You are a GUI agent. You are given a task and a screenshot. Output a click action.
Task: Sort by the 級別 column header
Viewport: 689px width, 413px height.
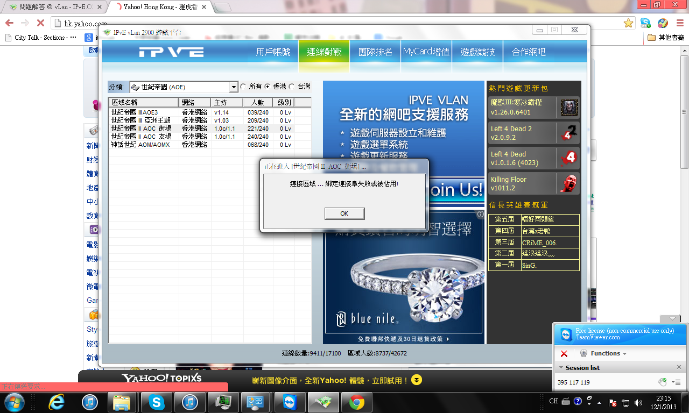point(284,102)
